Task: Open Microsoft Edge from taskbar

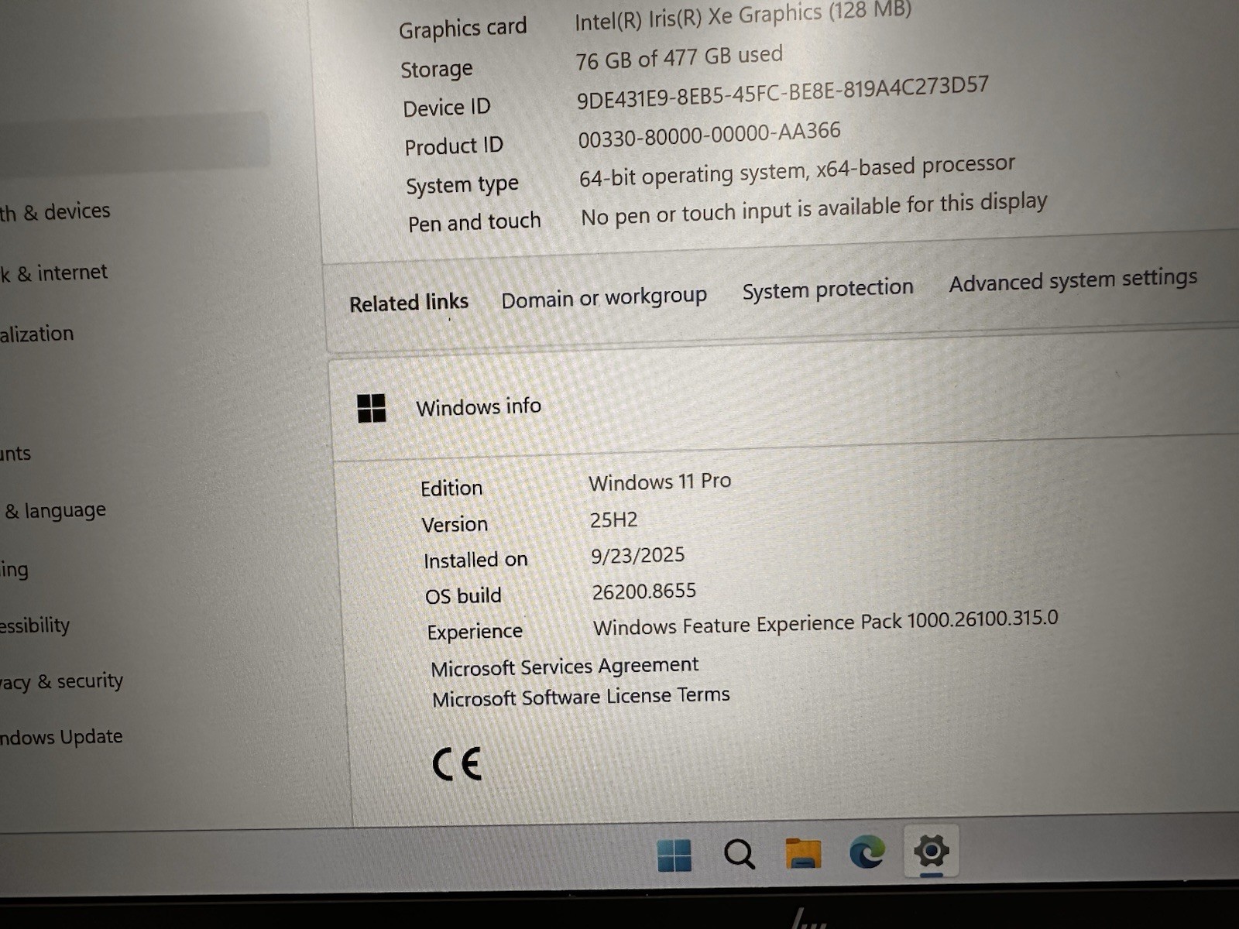Action: [x=867, y=852]
